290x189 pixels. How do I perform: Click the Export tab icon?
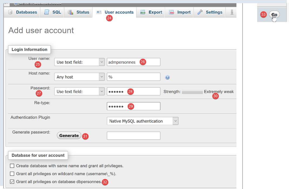143,12
